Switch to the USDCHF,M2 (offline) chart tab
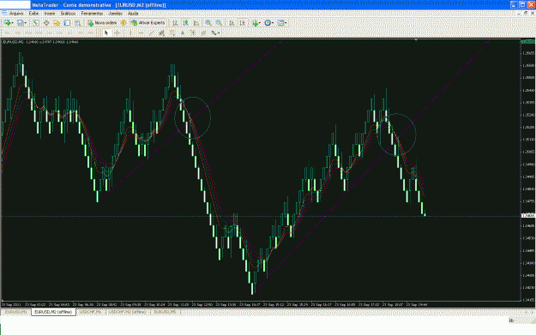The width and height of the screenshot is (536, 335). [x=128, y=312]
